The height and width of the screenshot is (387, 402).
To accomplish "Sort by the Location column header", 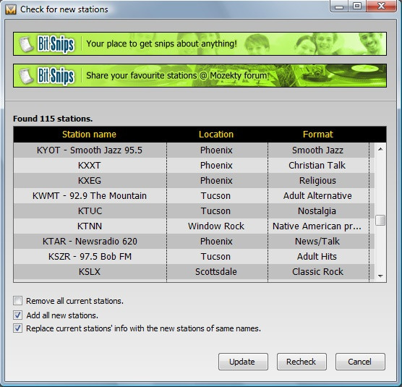I will 216,135.
